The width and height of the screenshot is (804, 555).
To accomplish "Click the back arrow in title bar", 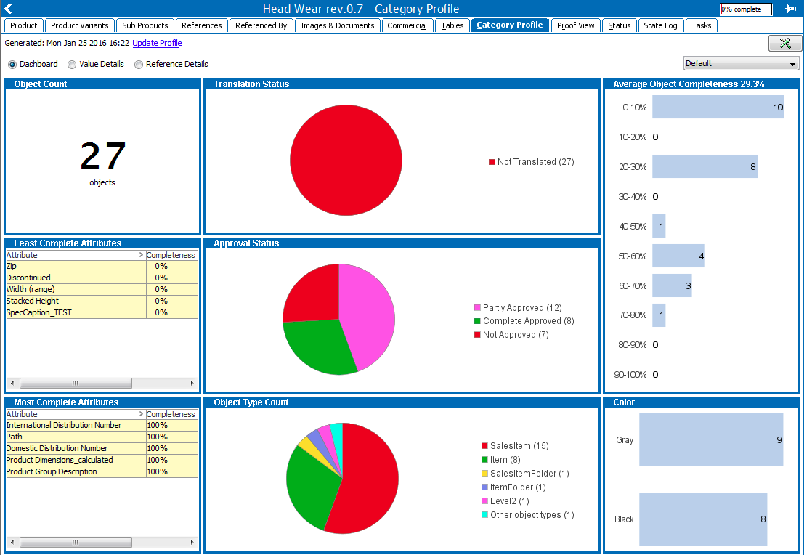I will (9, 9).
